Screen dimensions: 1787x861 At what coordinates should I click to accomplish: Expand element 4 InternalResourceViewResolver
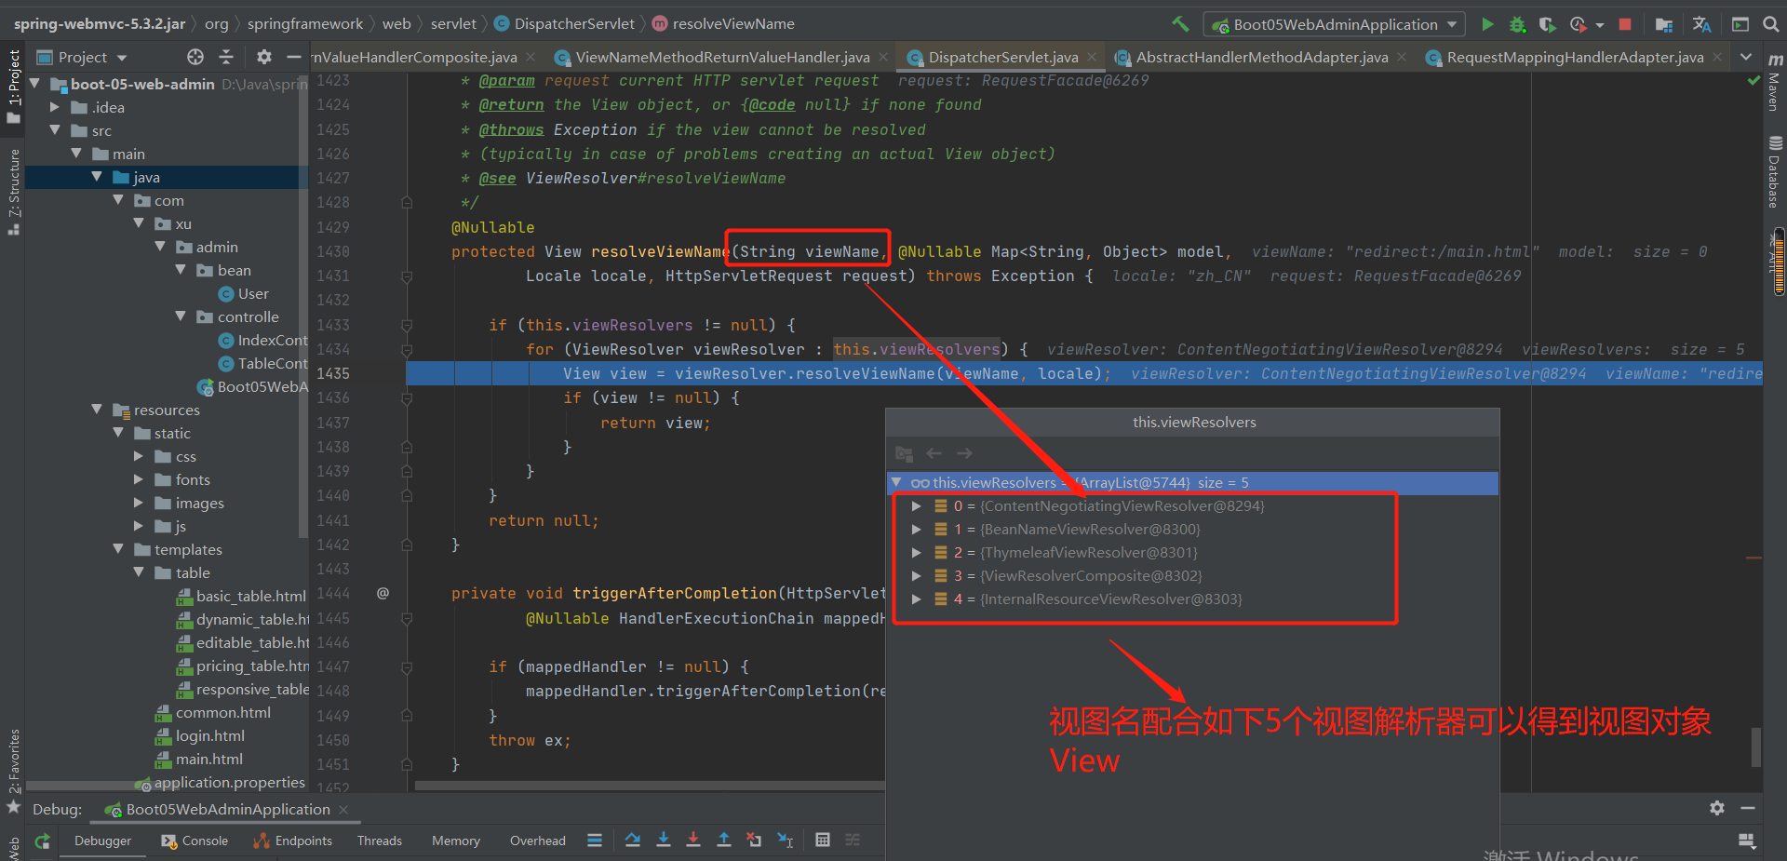point(917,599)
